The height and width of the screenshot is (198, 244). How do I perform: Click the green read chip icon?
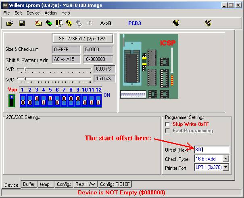click(49, 23)
